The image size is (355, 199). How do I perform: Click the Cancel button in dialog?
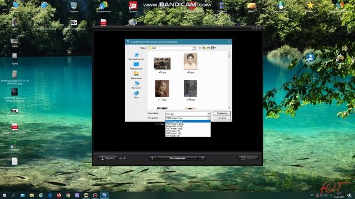222,118
